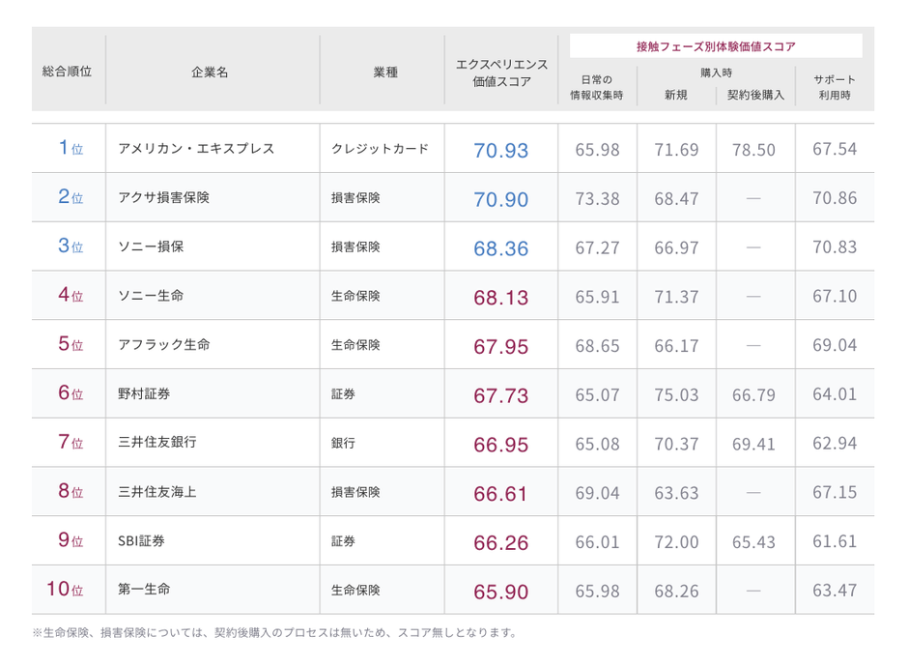Image resolution: width=908 pixels, height=666 pixels.
Task: Click the 三井住友銀行 company name
Action: 156,443
